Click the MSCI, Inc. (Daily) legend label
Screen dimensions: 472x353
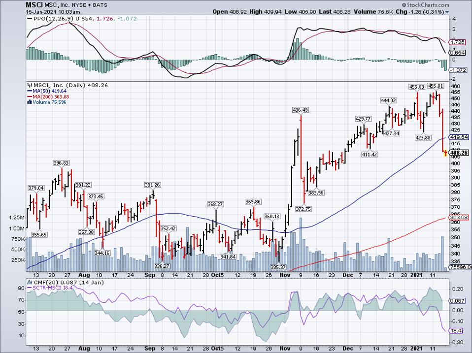(70, 85)
